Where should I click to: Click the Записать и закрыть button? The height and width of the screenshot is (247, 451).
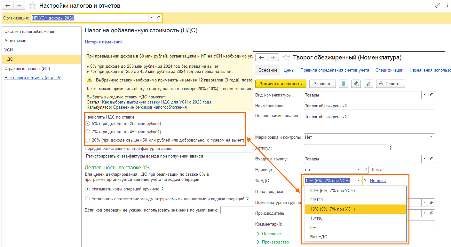tap(281, 84)
